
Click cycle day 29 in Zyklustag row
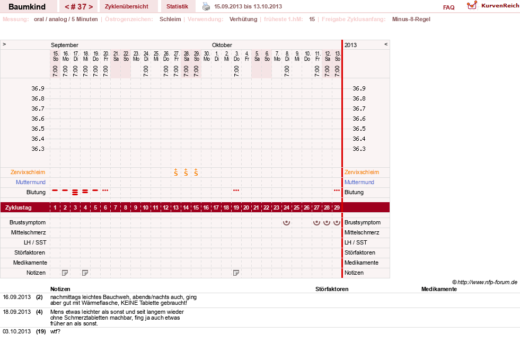[337, 207]
